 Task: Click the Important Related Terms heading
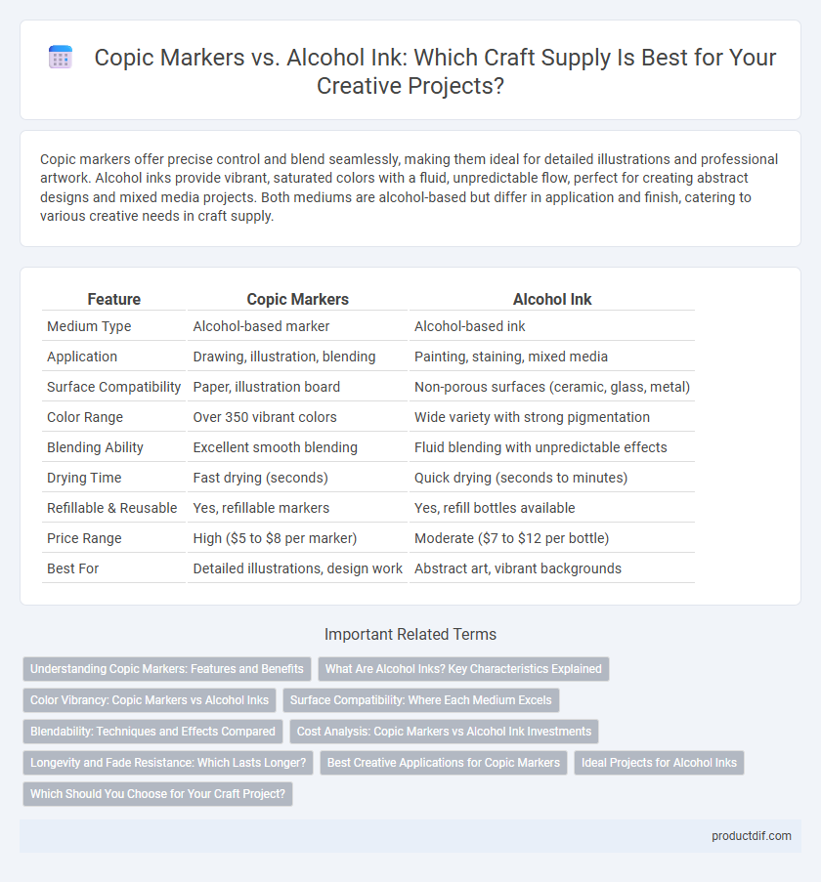click(x=410, y=635)
